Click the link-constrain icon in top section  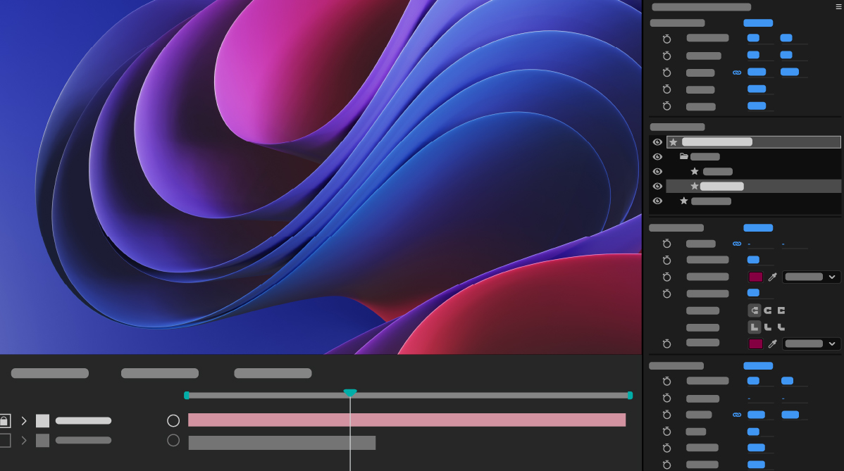737,73
